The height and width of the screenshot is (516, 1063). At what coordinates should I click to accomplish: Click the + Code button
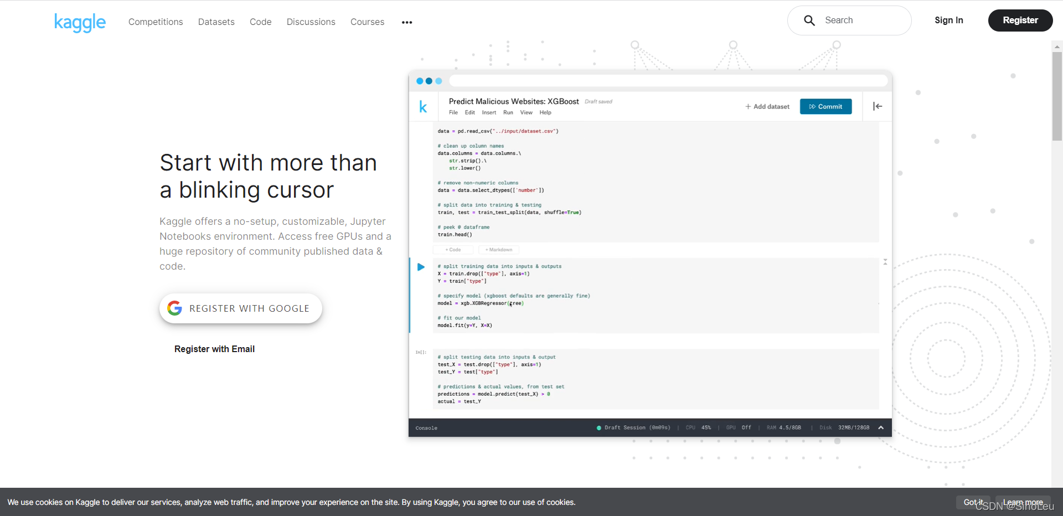pyautogui.click(x=453, y=250)
